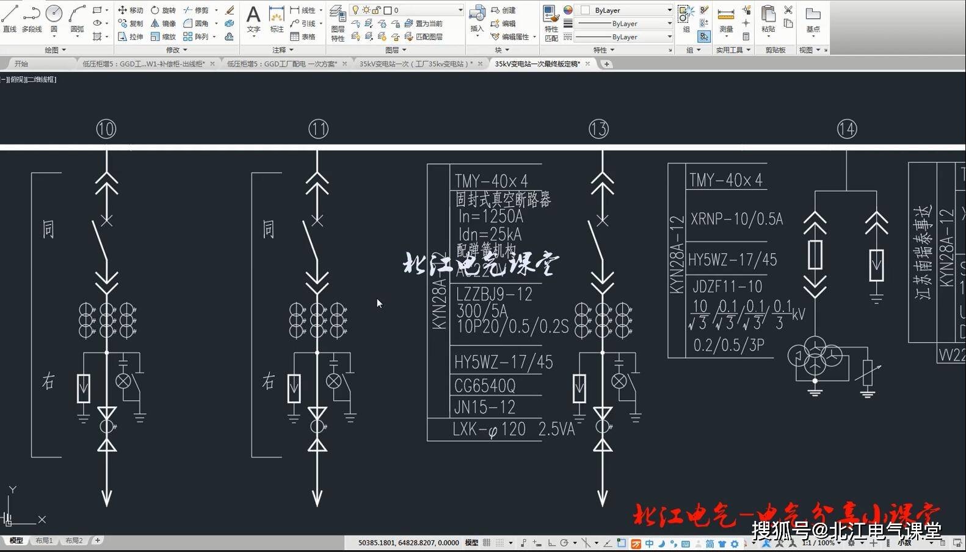Click the Stretch (拉伸) tool

coord(131,37)
